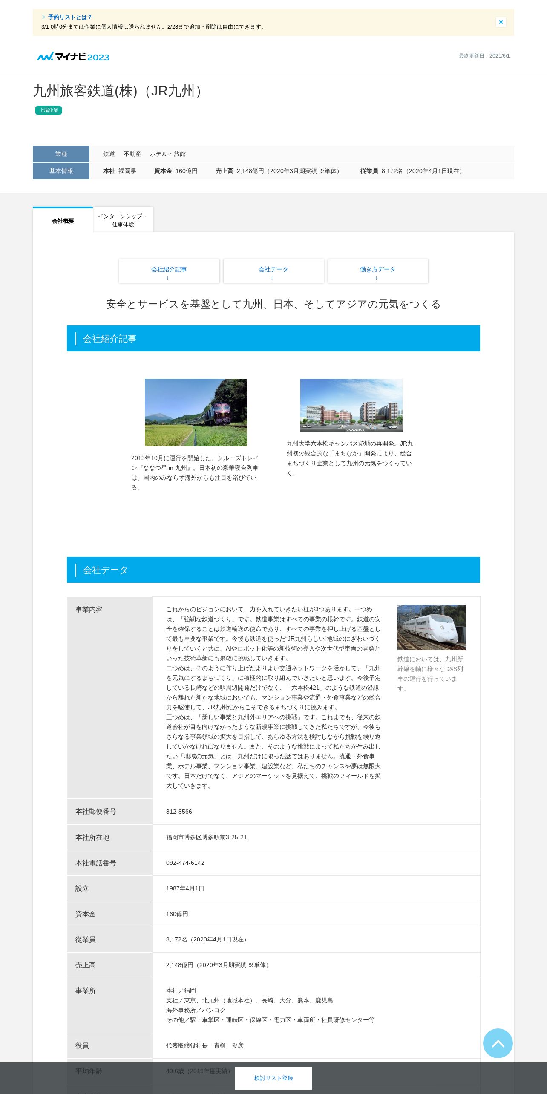Image resolution: width=547 pixels, height=1094 pixels.
Task: Click the 会社データ blue section header
Action: click(273, 570)
